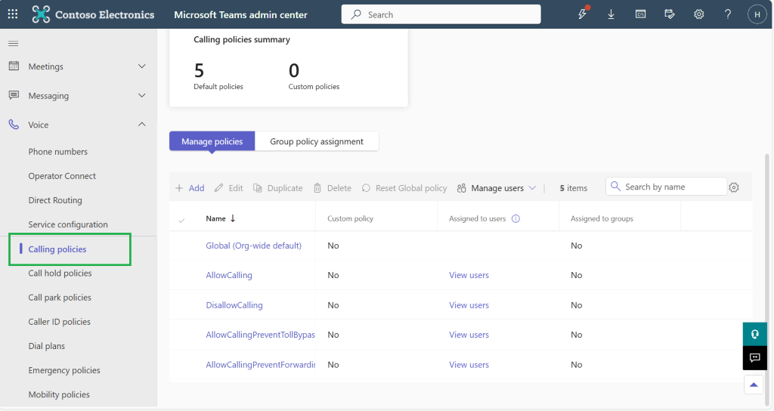The height and width of the screenshot is (411, 774).
Task: Open Mobility policies
Action: point(59,394)
